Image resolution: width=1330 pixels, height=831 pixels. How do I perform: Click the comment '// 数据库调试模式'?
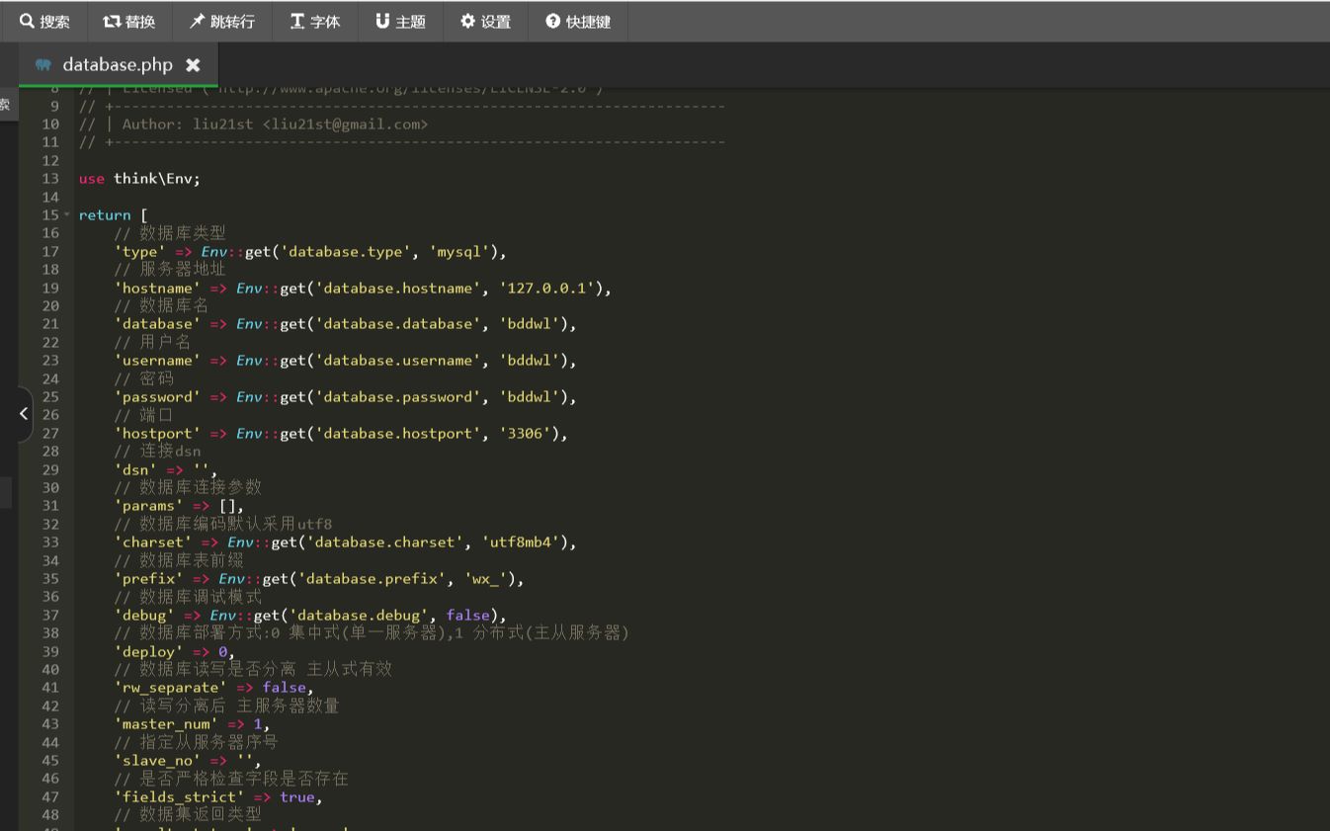188,597
